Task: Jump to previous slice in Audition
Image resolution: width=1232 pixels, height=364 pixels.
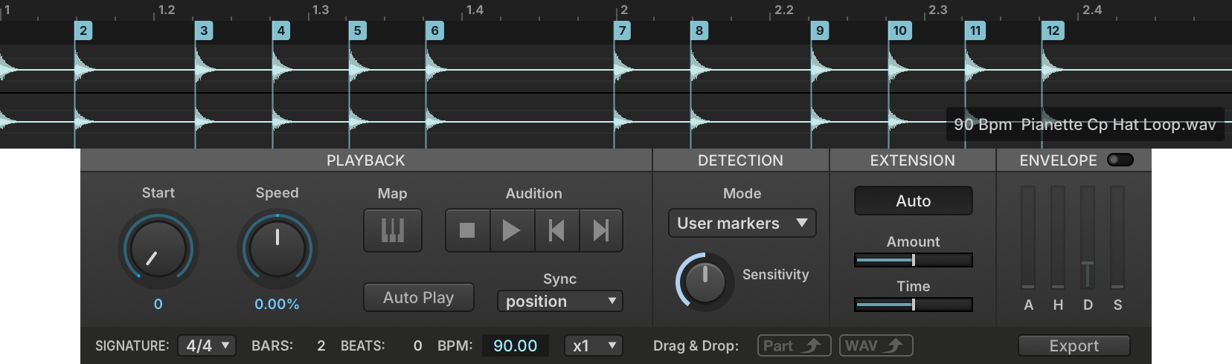Action: click(x=556, y=230)
